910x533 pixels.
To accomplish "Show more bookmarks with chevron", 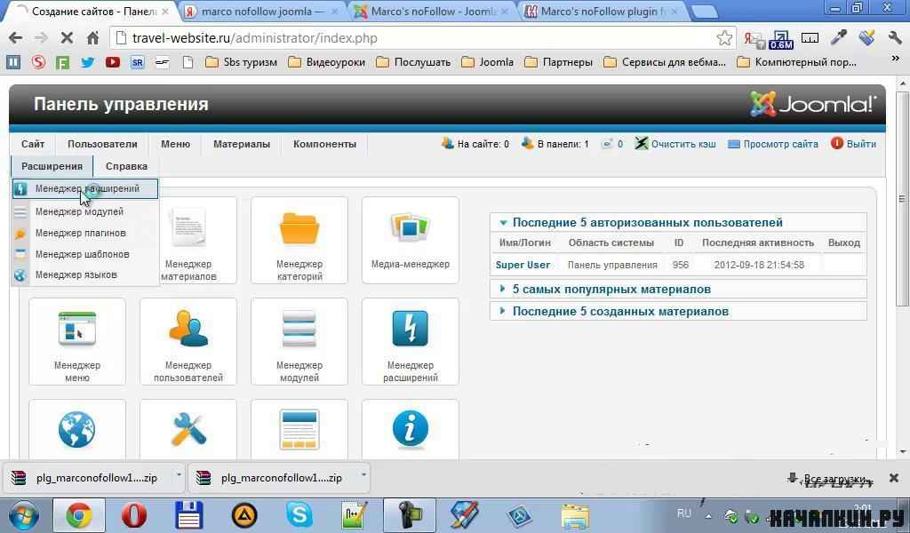I will point(894,60).
